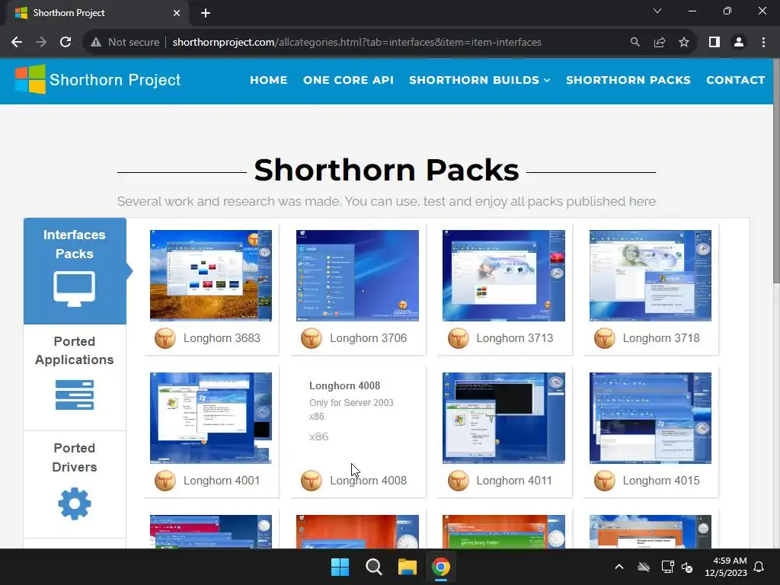780x585 pixels.
Task: Open the tab search chevron in Chrome
Action: 657,11
